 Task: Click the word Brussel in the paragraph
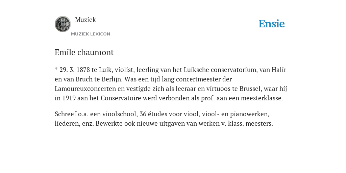tap(250, 89)
